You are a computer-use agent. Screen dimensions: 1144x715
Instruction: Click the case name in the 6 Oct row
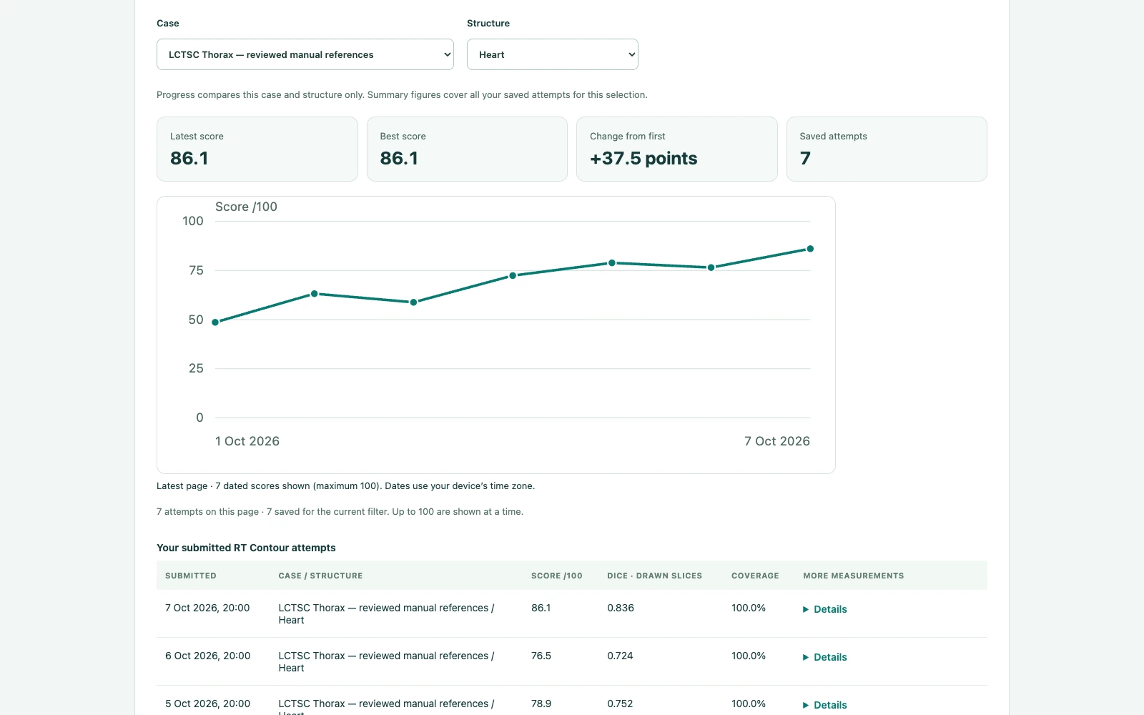[x=386, y=661]
